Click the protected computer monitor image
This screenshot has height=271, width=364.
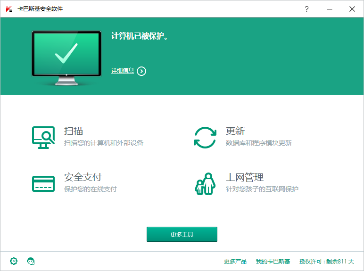[66, 58]
